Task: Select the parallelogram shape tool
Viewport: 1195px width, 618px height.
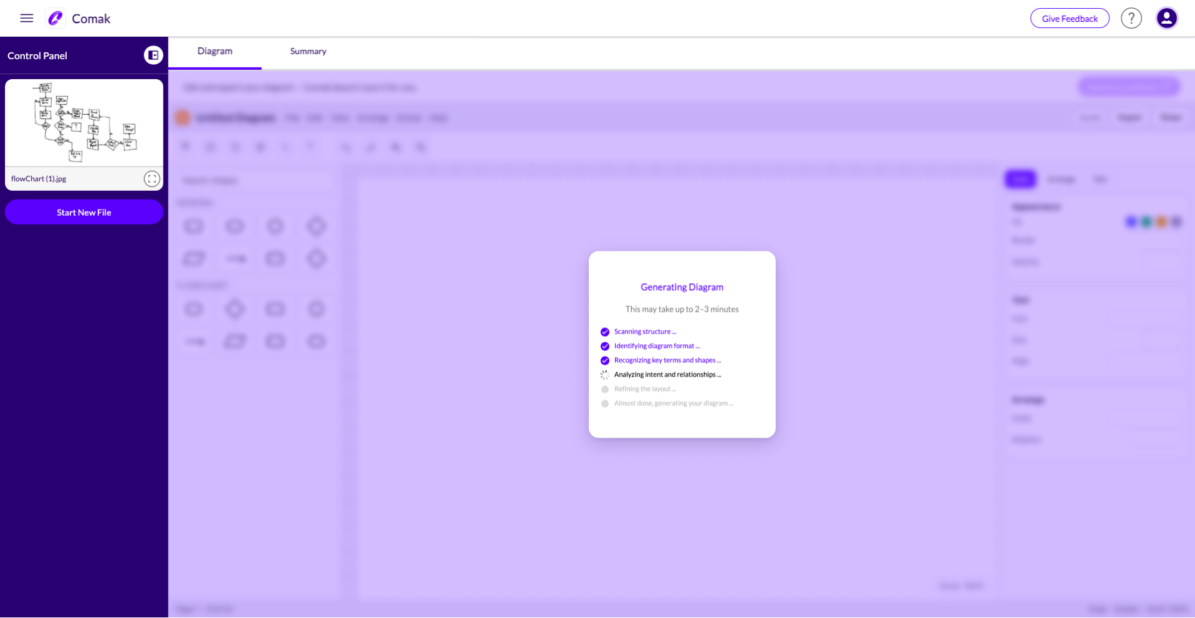Action: (194, 258)
